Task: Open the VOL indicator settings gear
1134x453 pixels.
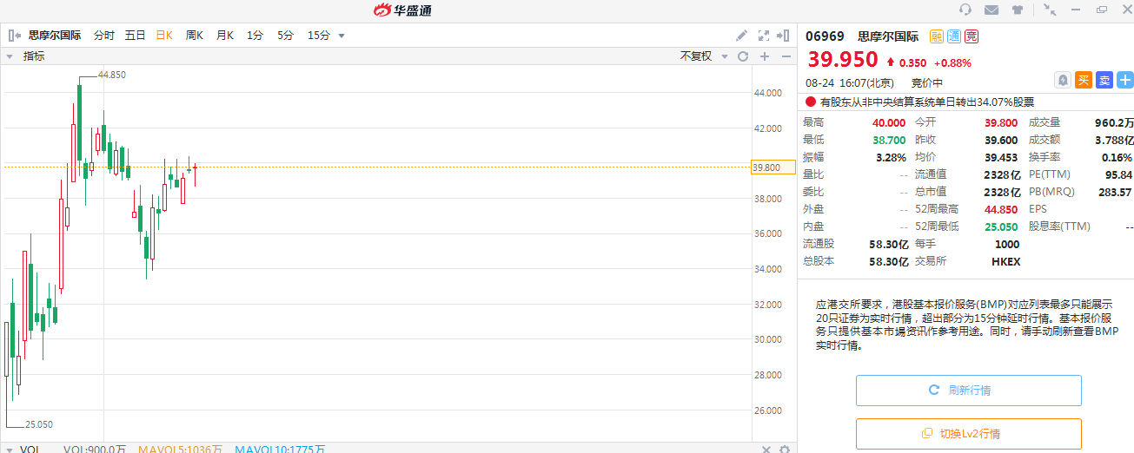Action: (785, 449)
